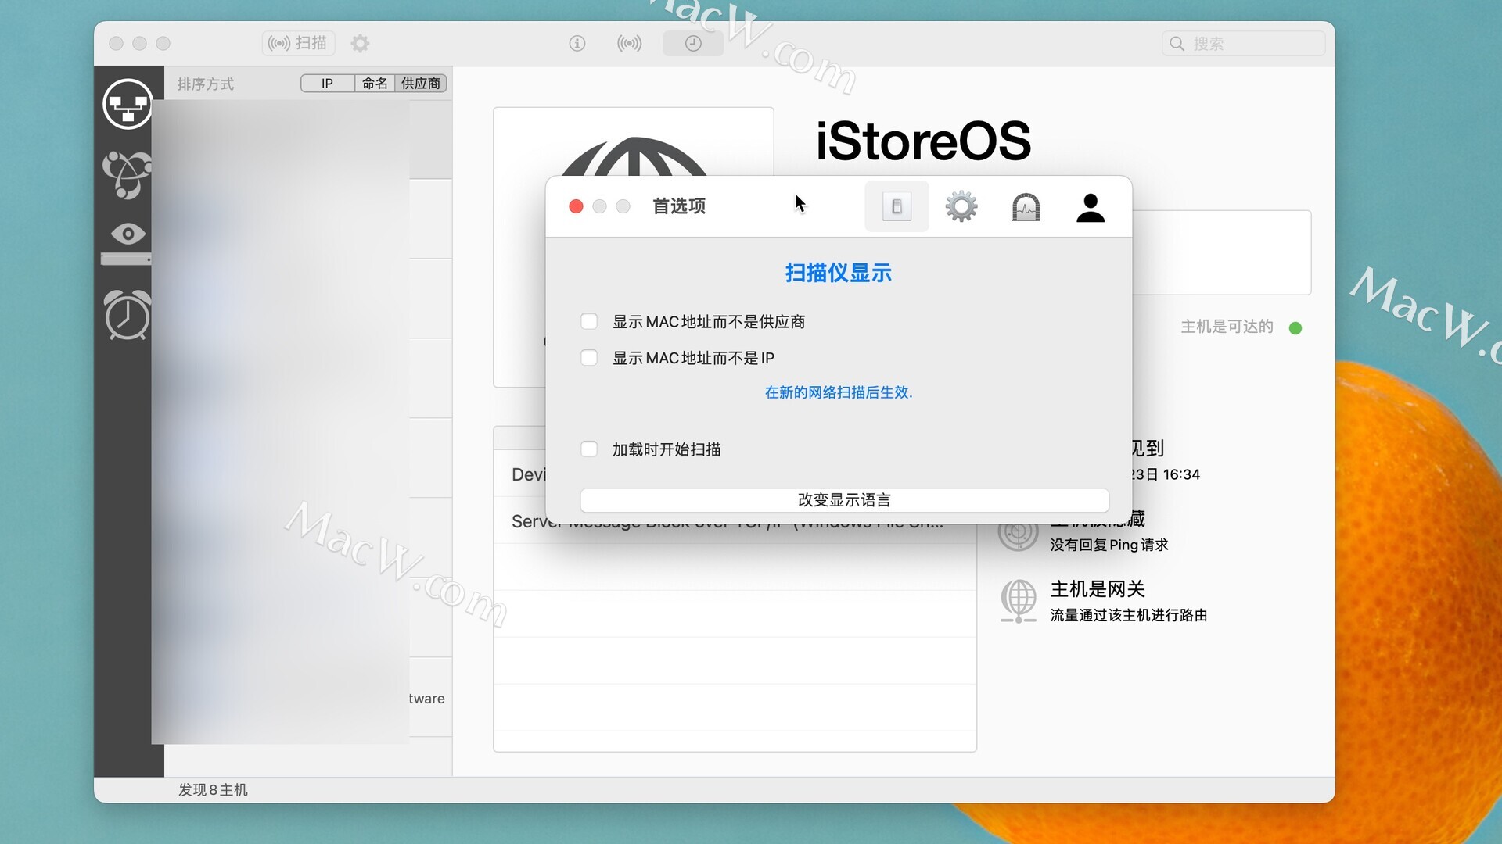Click the 主机是网关 globe icon
1502x844 pixels.
pos(1019,600)
